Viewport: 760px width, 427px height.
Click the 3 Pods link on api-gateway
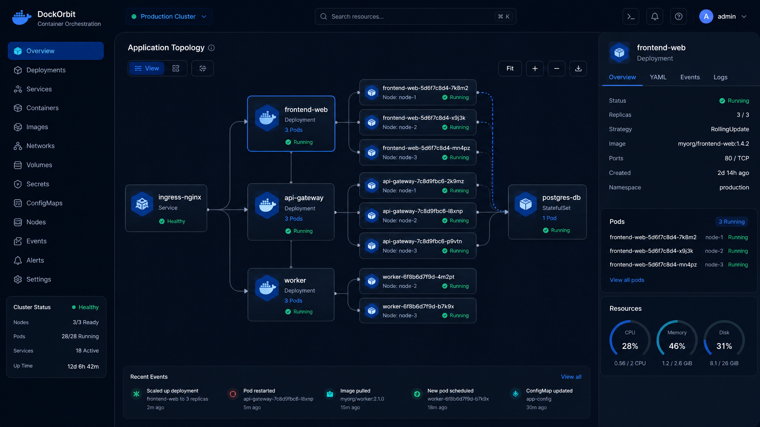pyautogui.click(x=294, y=219)
